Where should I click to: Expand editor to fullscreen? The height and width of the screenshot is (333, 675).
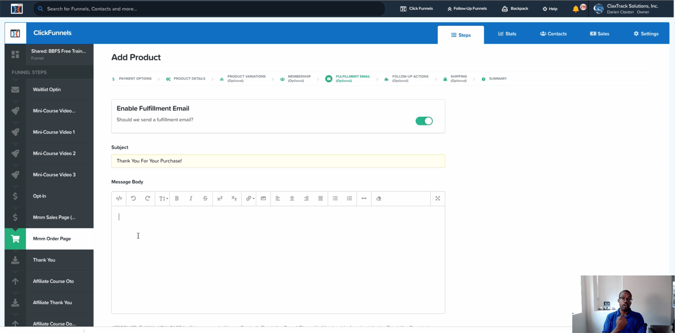[438, 198]
